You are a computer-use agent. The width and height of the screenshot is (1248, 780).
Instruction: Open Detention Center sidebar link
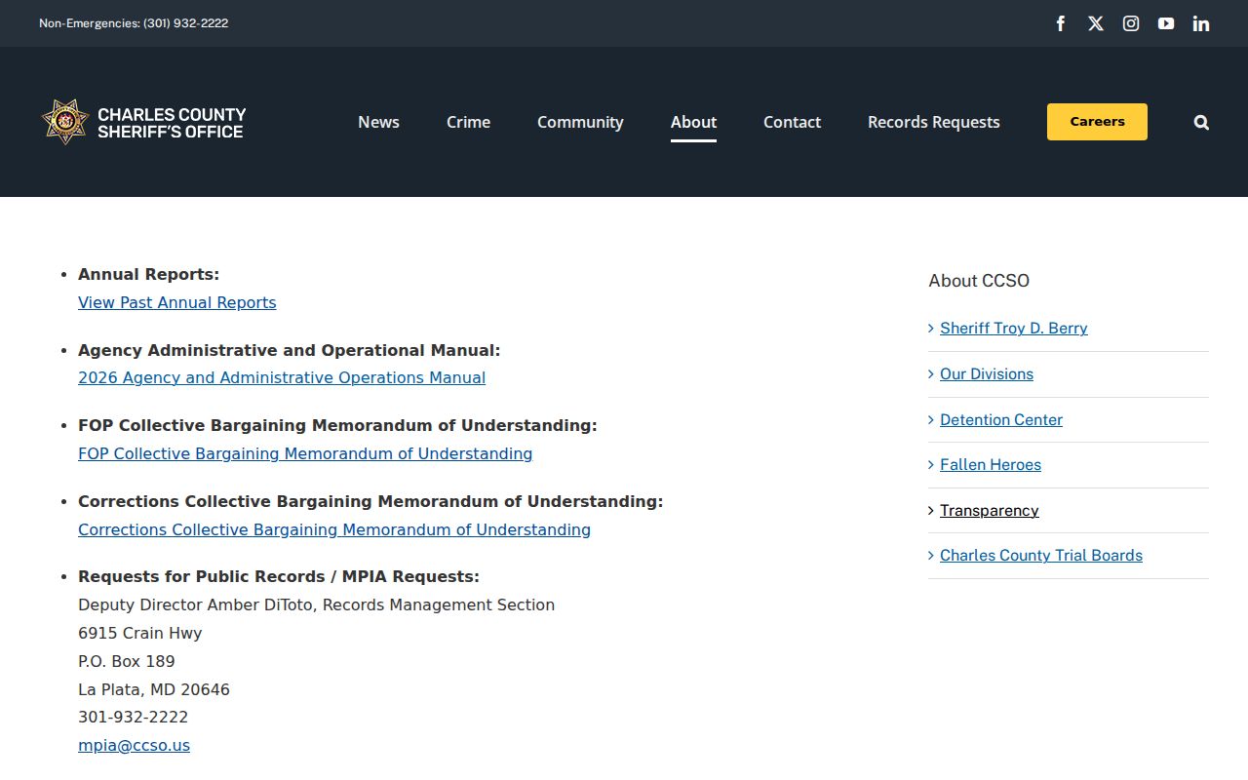click(x=1001, y=420)
